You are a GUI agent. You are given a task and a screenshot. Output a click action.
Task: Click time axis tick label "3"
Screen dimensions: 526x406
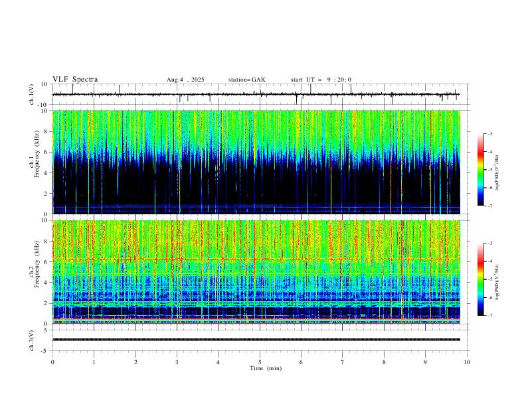177,362
